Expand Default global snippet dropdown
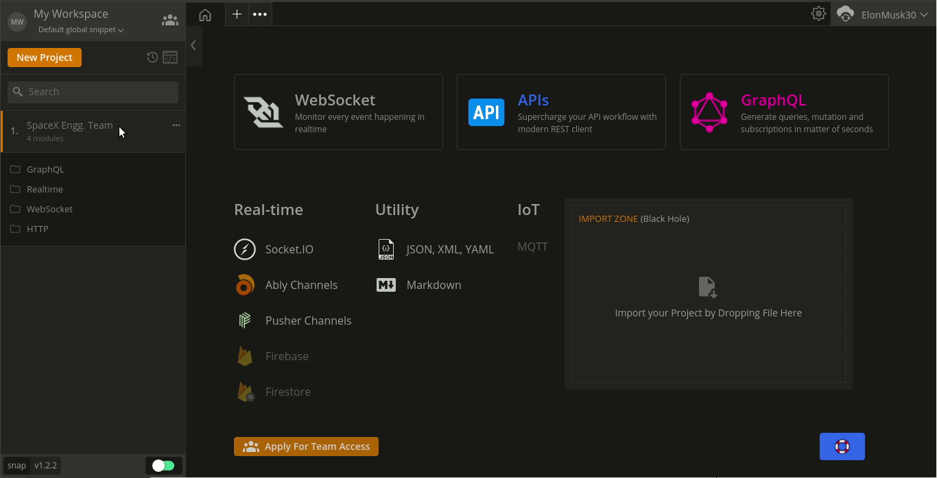The height and width of the screenshot is (478, 937). 81,30
